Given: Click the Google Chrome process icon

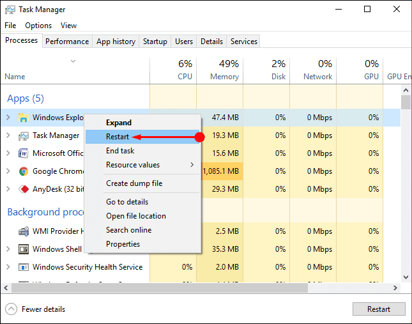Looking at the screenshot, I should 24,171.
